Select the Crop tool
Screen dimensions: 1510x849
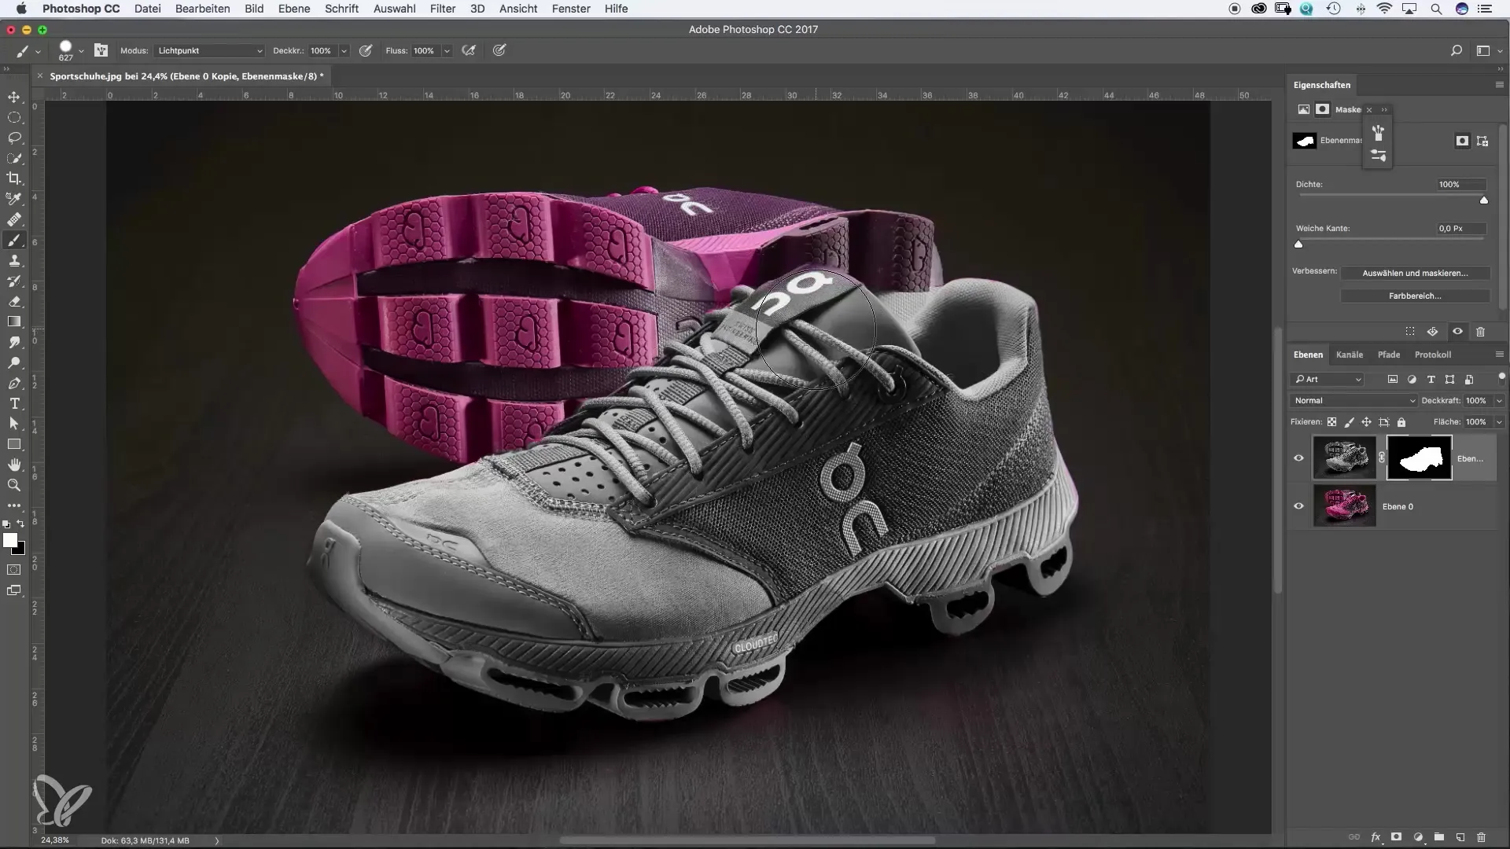click(14, 178)
